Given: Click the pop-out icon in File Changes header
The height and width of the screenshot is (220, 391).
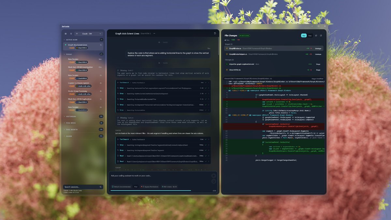Looking at the screenshot, I should pyautogui.click(x=321, y=36).
